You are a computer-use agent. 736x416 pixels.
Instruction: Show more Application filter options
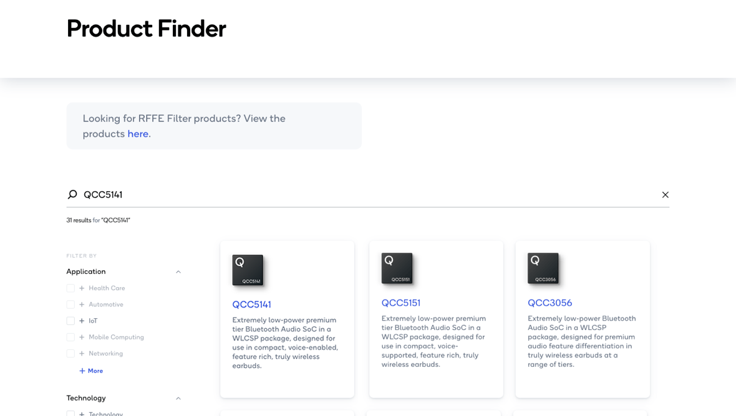pos(91,371)
